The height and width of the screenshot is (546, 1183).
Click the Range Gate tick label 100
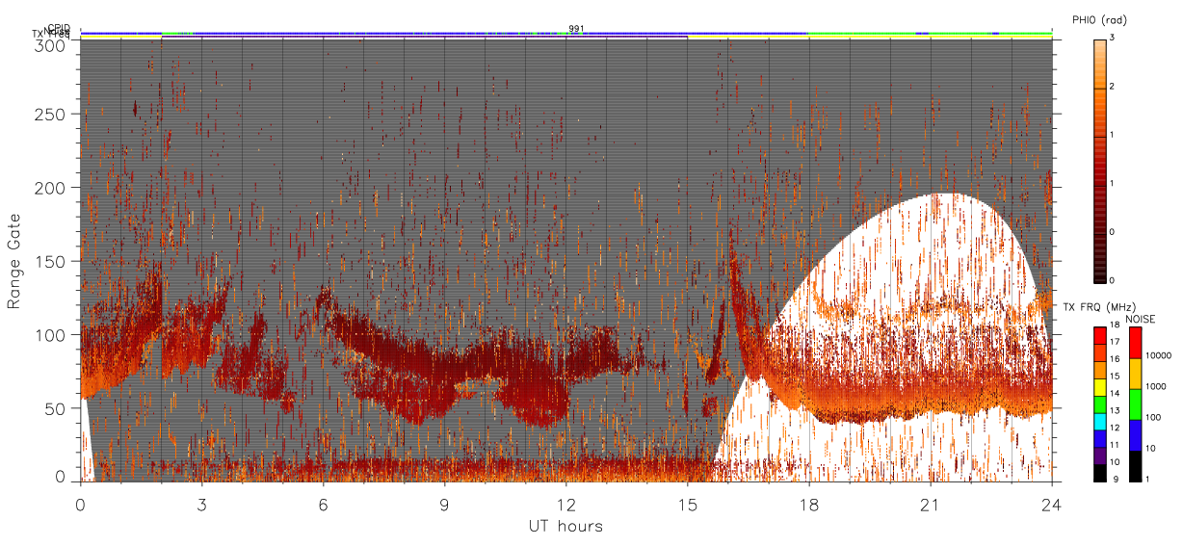[49, 335]
